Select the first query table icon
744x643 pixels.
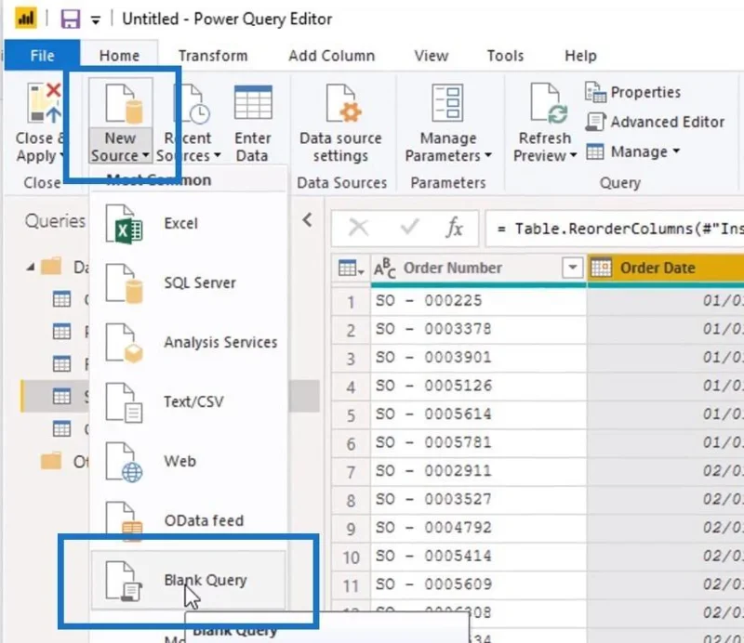pos(61,299)
